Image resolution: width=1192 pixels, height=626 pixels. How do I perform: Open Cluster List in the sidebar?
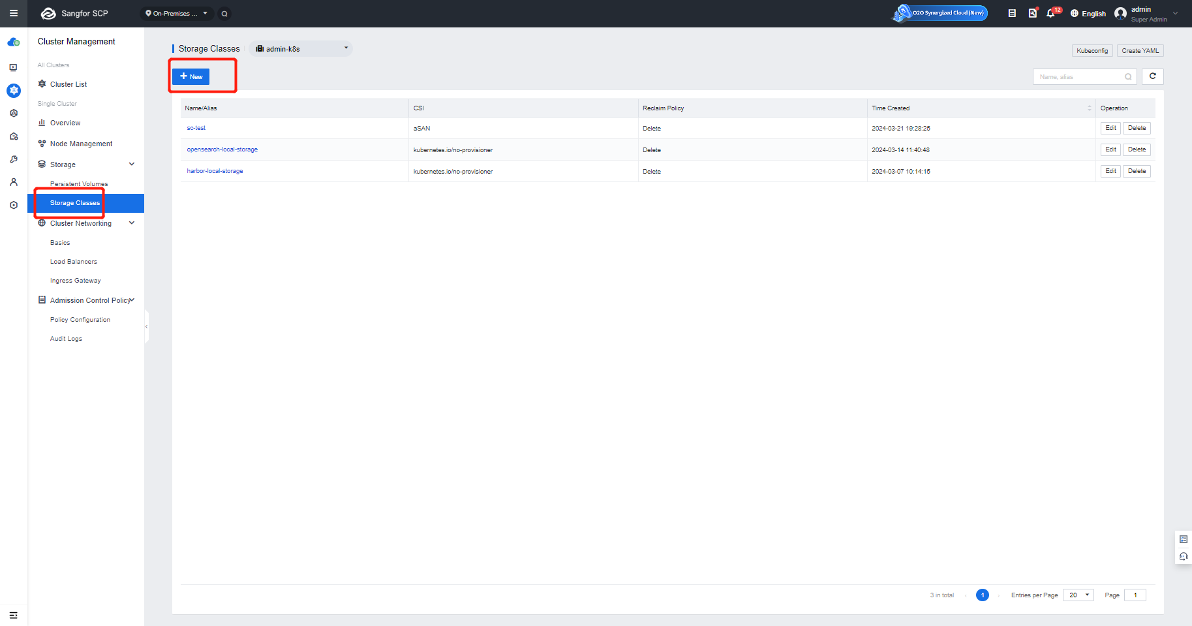point(68,84)
